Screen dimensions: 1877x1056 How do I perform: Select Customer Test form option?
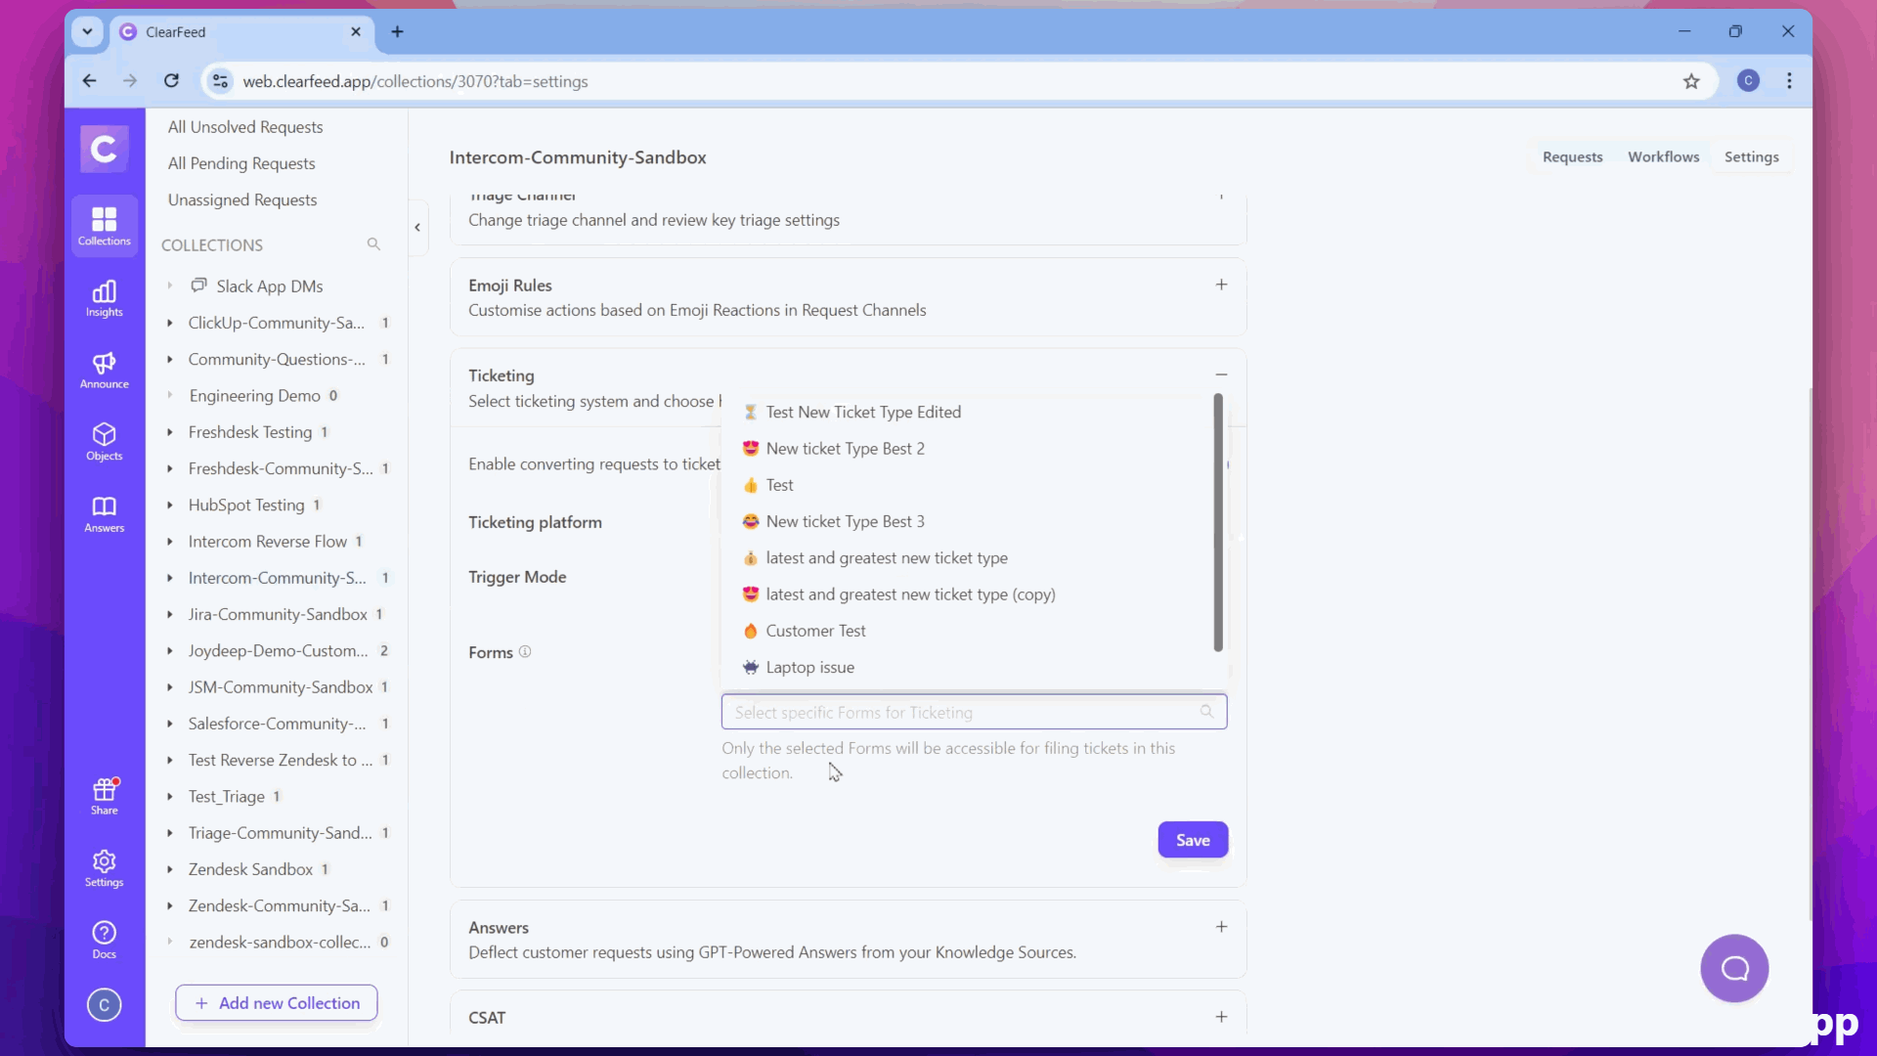pyautogui.click(x=815, y=631)
